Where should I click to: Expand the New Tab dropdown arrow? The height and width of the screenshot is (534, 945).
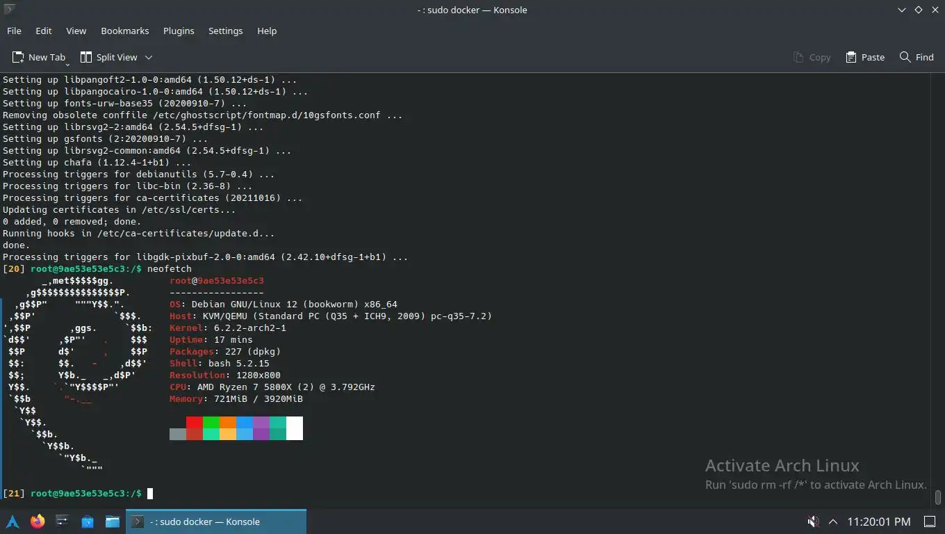(67, 64)
